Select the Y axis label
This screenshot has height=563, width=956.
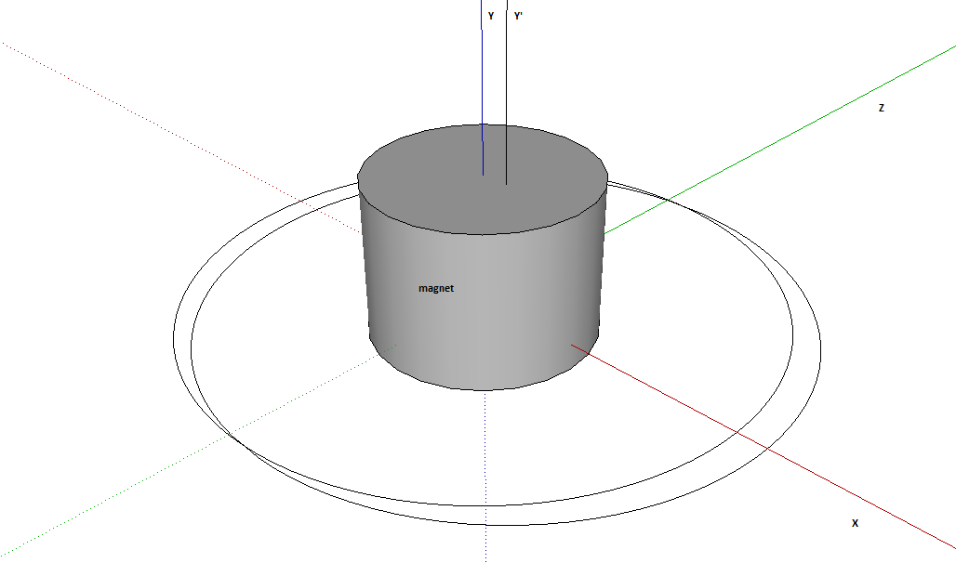point(491,16)
